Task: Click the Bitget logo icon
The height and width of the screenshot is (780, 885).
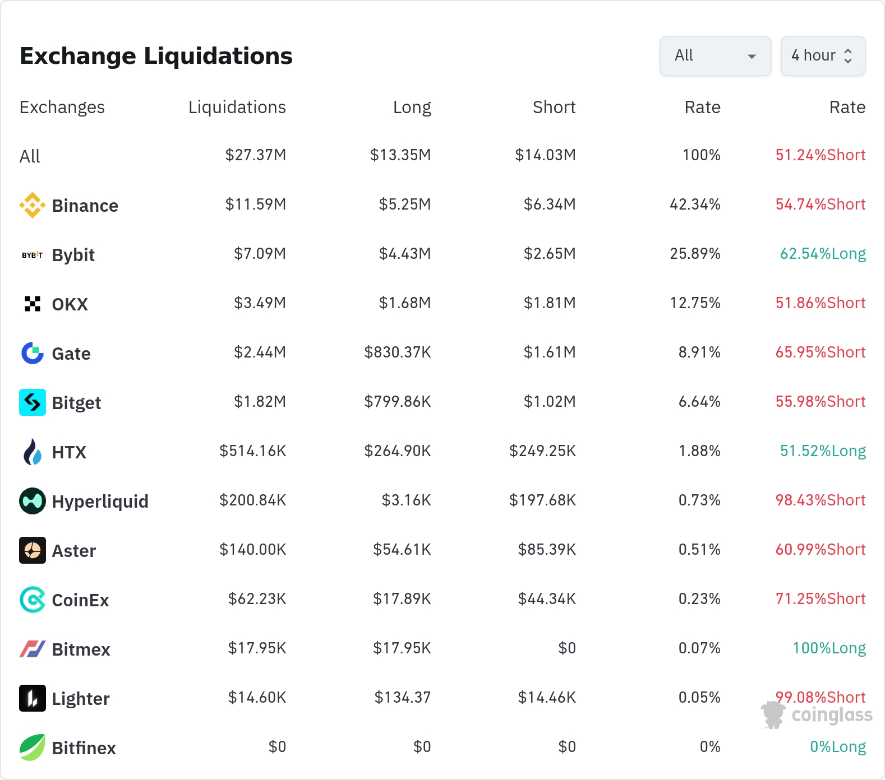Action: (x=33, y=402)
